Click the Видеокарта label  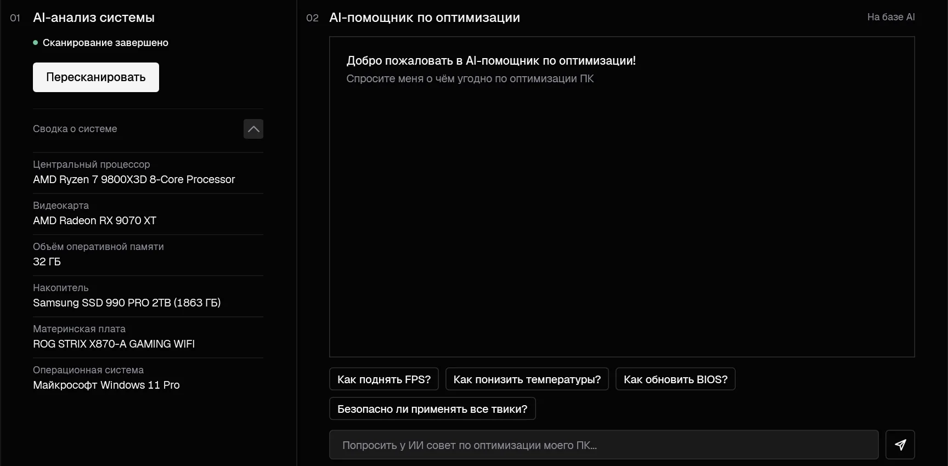point(61,206)
